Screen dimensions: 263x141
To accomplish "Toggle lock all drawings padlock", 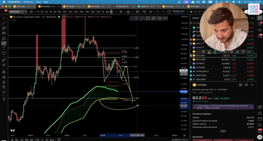I will pos(4,82).
